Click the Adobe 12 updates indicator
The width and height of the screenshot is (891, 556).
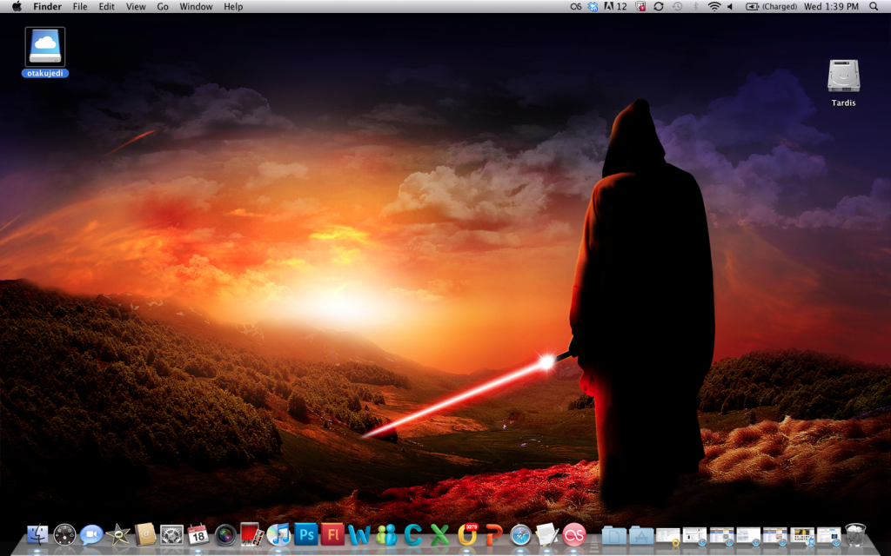tap(615, 6)
